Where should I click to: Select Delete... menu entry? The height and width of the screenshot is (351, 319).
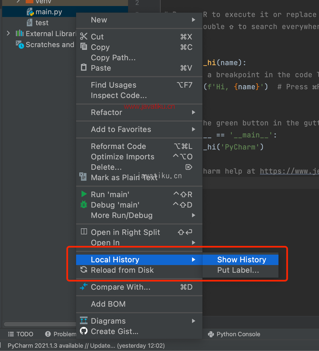click(x=139, y=167)
